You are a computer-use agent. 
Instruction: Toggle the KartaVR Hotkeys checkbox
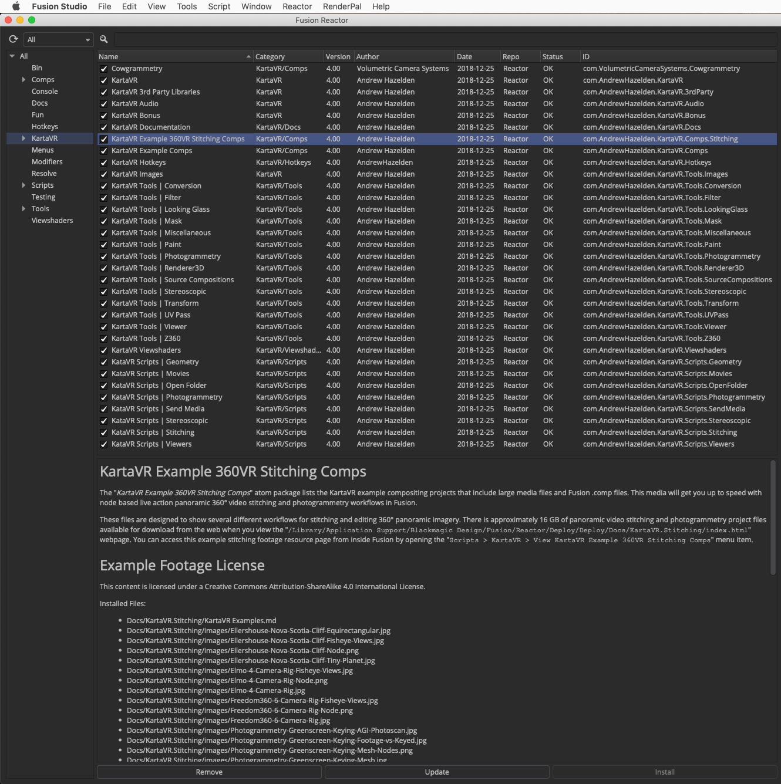(x=104, y=163)
